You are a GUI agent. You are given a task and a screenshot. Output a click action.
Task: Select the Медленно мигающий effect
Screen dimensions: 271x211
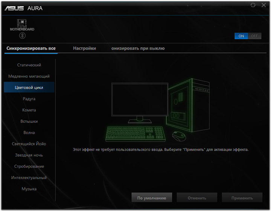(29, 76)
